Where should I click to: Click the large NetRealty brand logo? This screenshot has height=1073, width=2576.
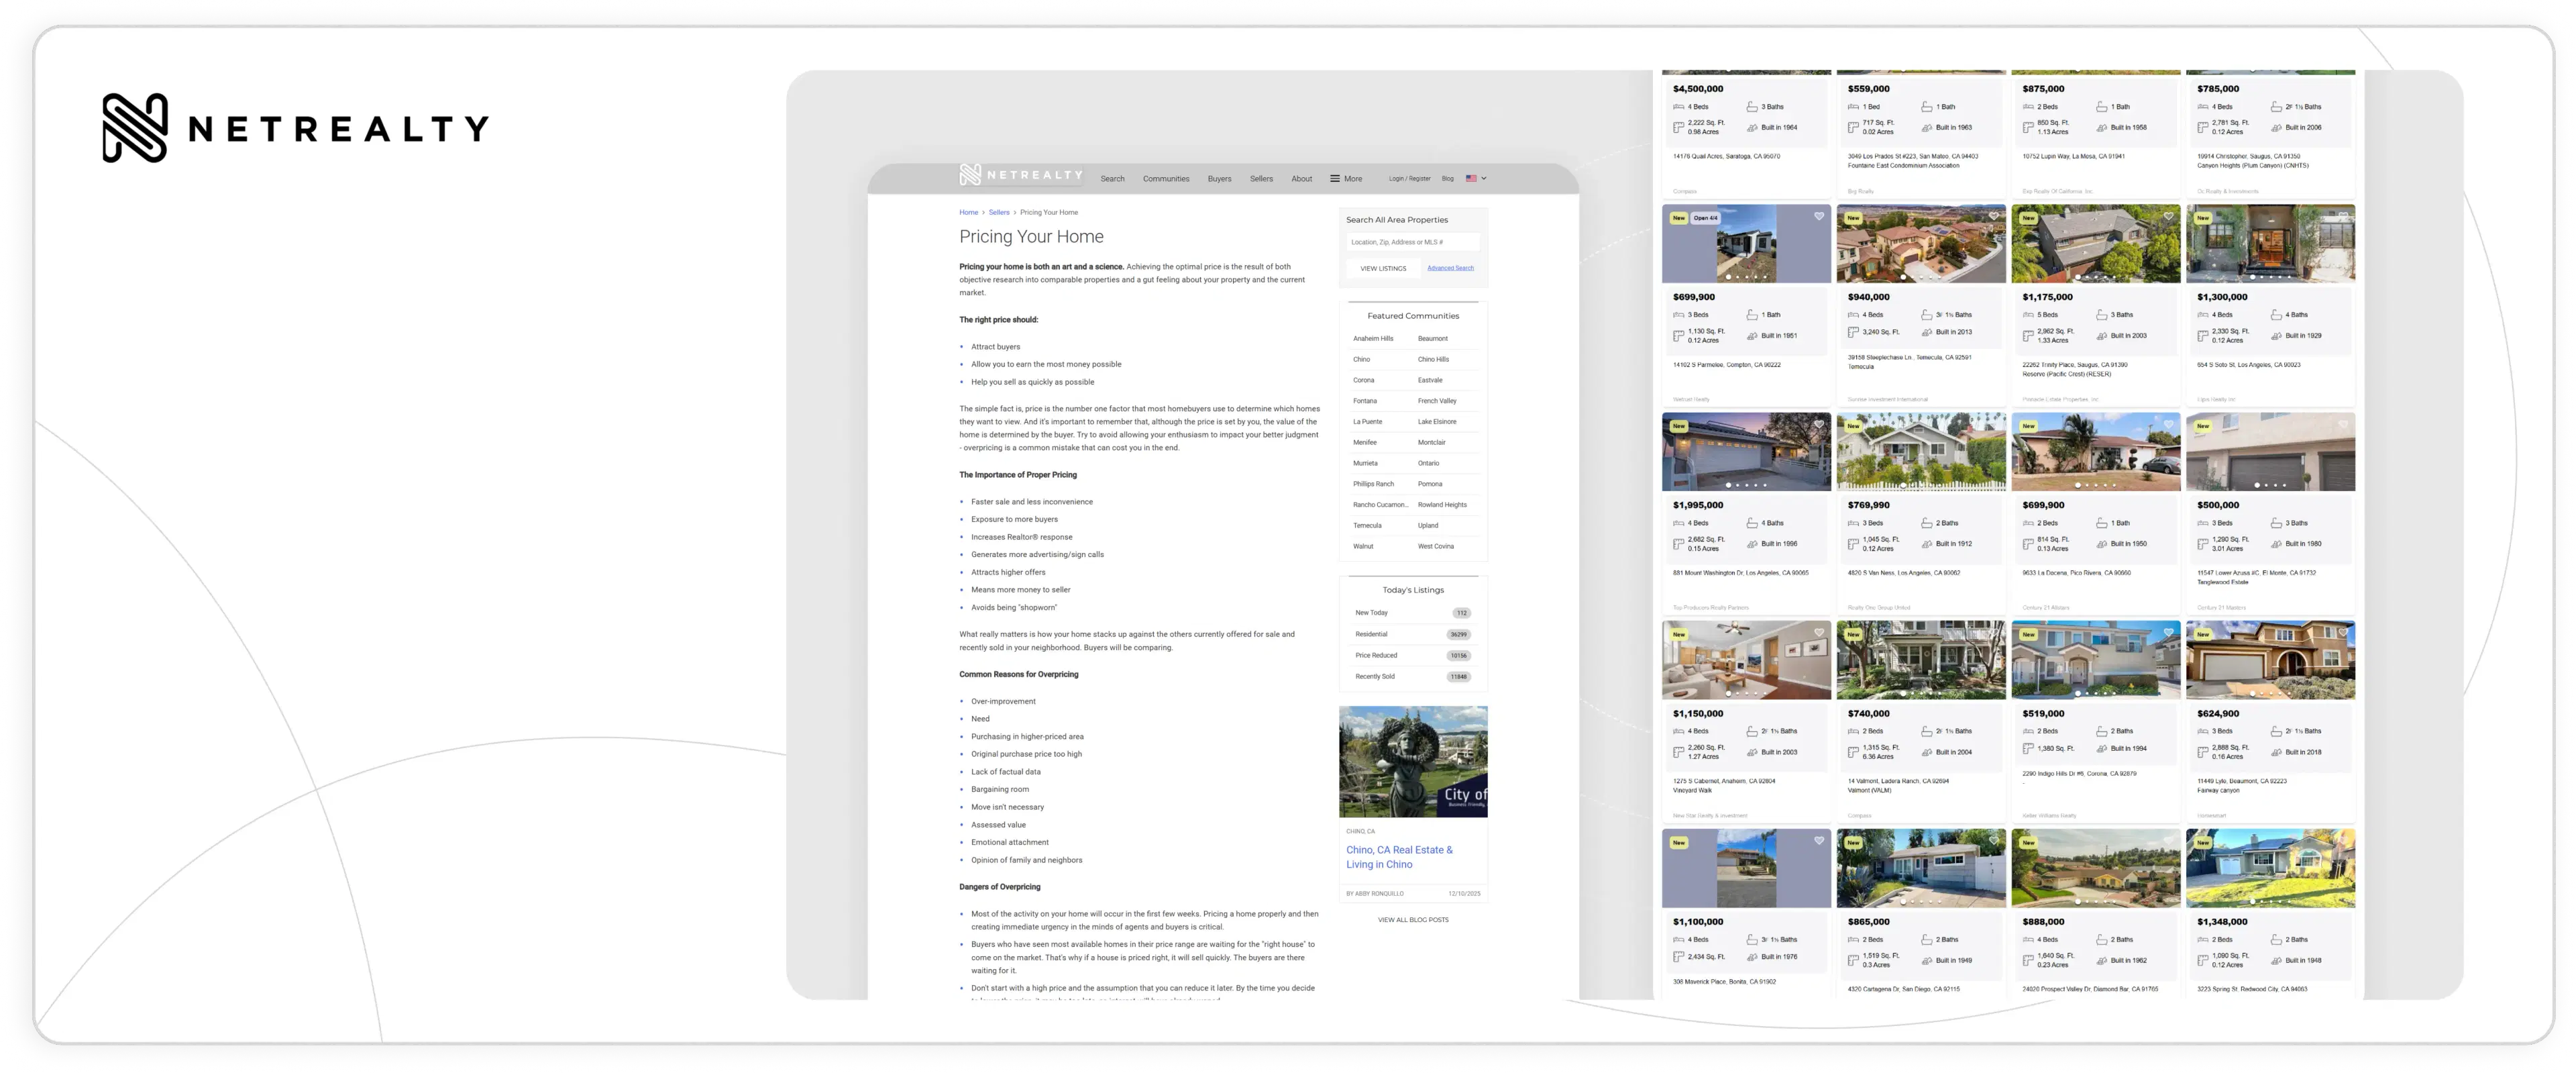tap(295, 128)
